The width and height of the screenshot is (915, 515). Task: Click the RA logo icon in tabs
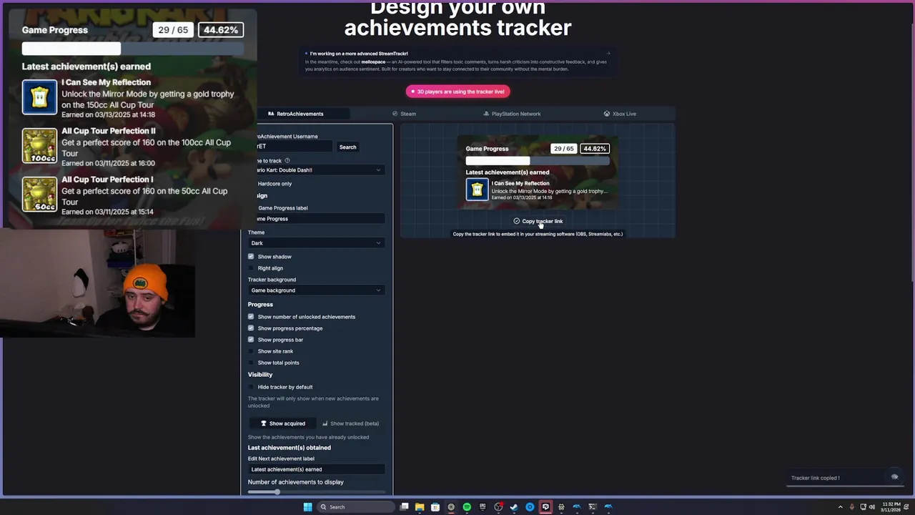[271, 114]
